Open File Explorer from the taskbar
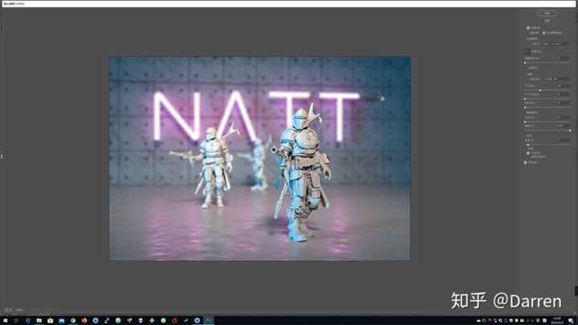The height and width of the screenshot is (325, 578). (x=39, y=320)
